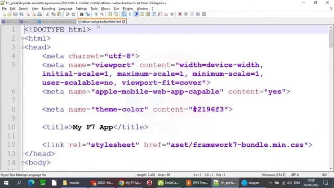Open the Edit menu
The height and width of the screenshot is (188, 334).
point(13,9)
